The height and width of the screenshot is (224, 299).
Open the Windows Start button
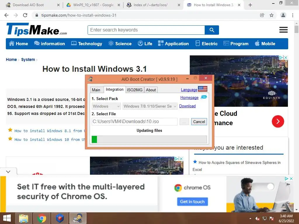(7, 218)
